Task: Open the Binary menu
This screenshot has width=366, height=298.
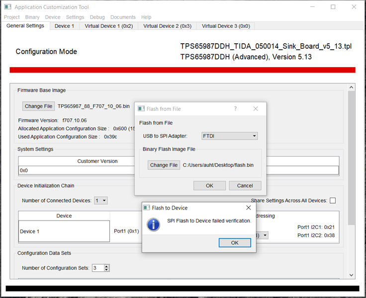Action: (x=32, y=17)
